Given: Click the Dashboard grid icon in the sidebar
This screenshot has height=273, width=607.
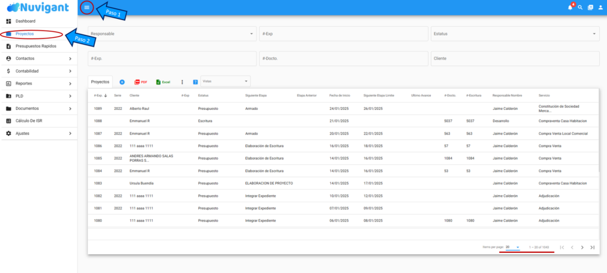Looking at the screenshot, I should (x=8, y=21).
